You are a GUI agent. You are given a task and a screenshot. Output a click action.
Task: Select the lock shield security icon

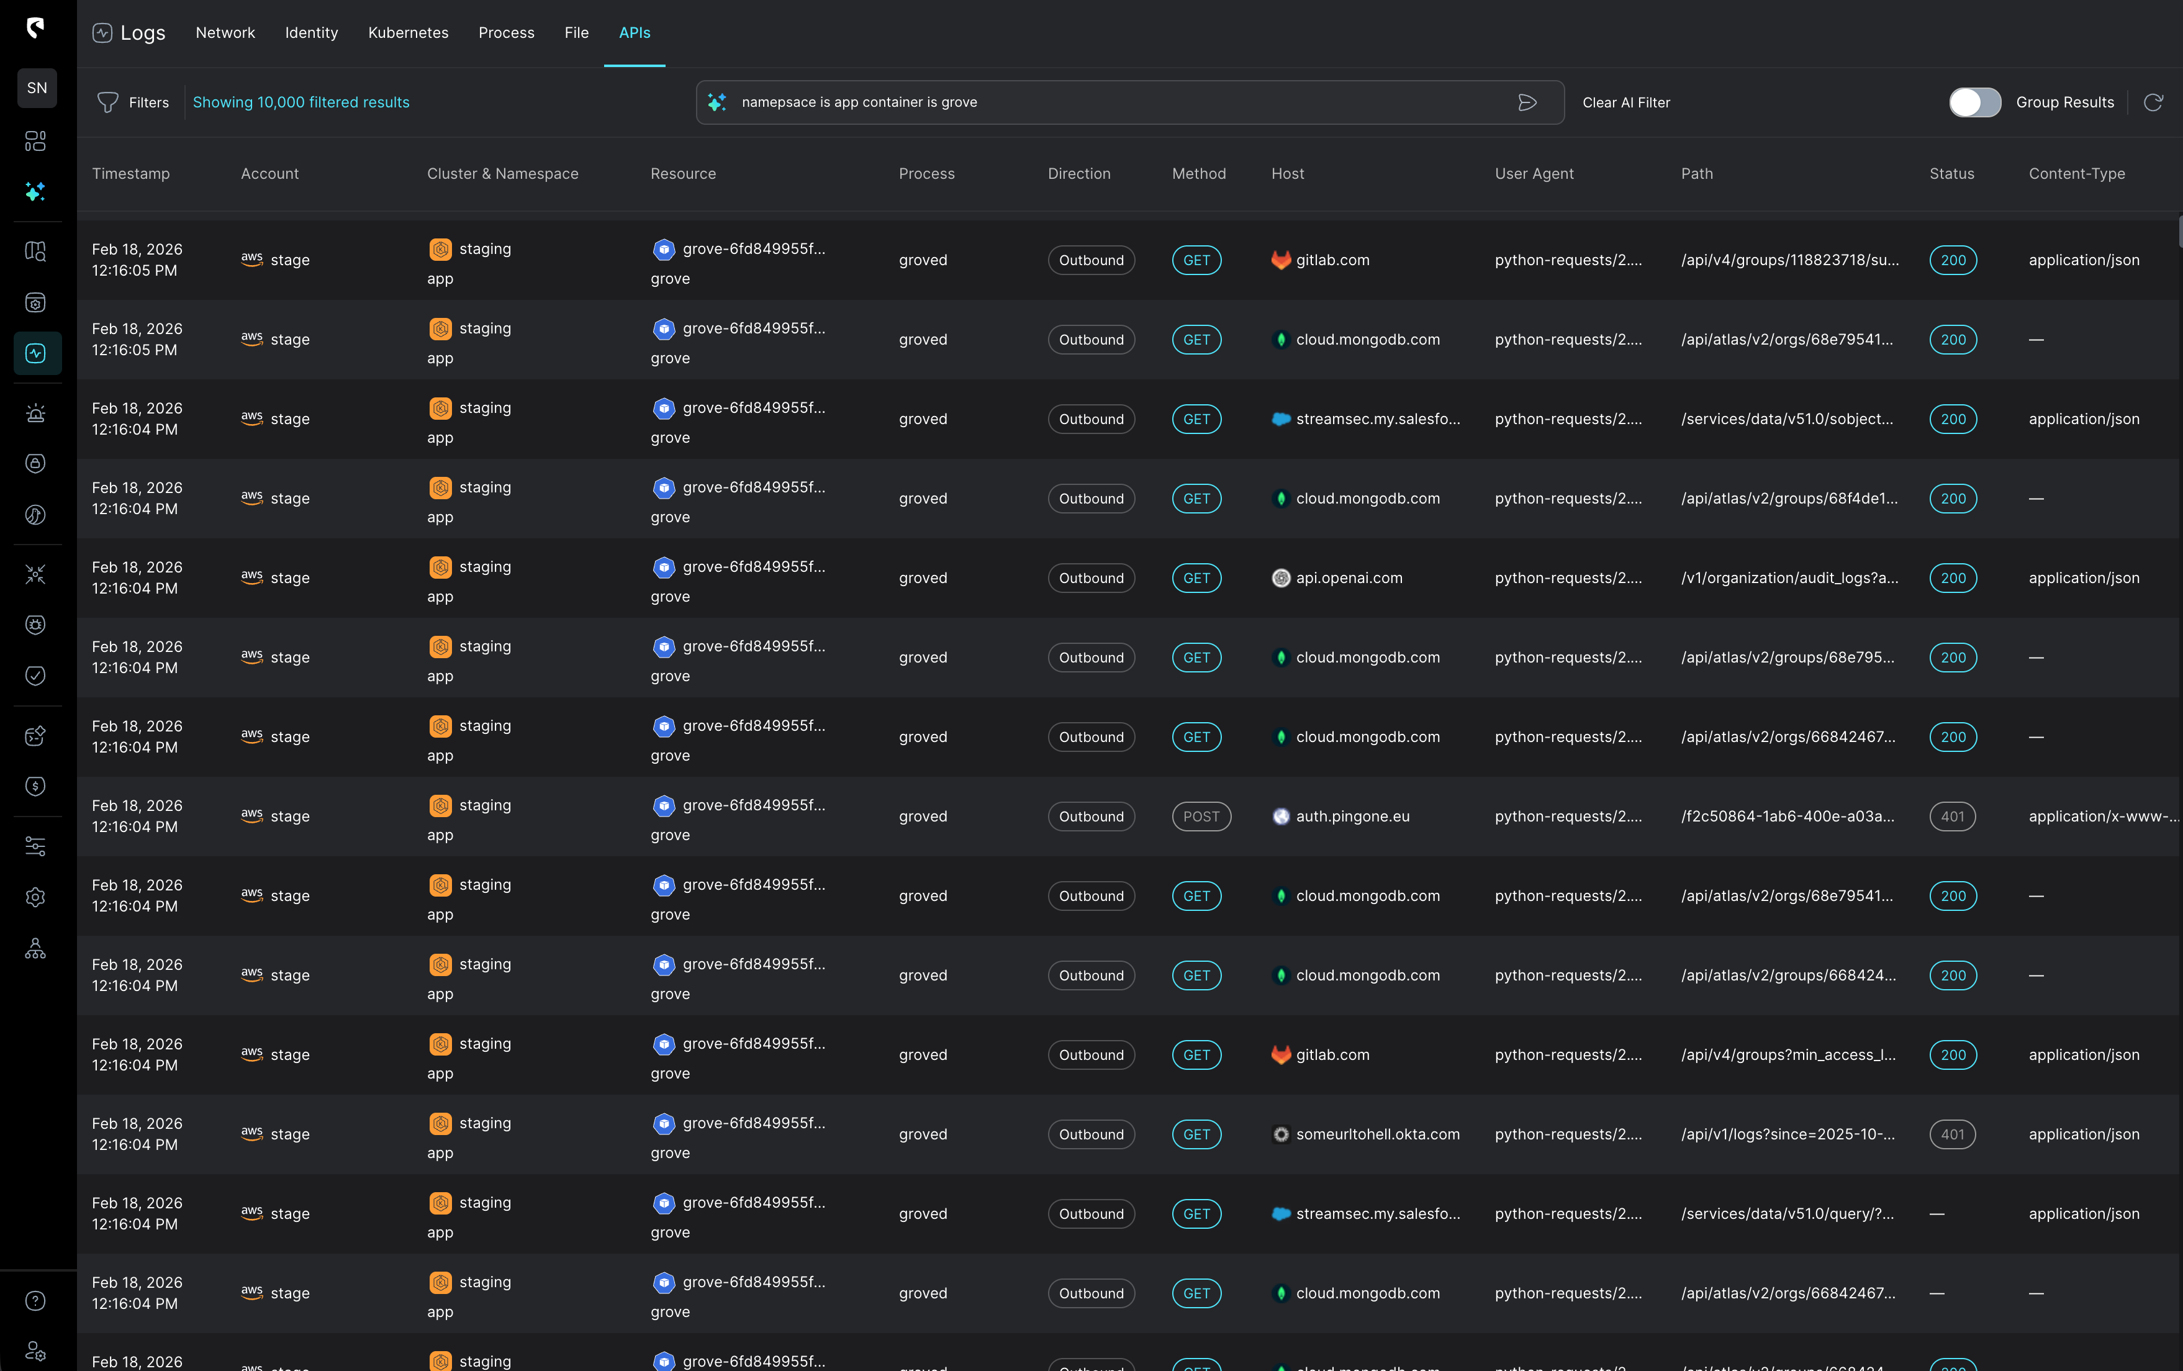click(x=36, y=463)
